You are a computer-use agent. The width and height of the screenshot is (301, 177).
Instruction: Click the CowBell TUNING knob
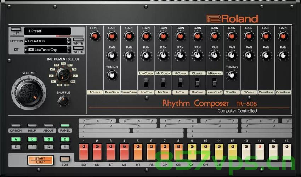pyautogui.click(x=232, y=75)
